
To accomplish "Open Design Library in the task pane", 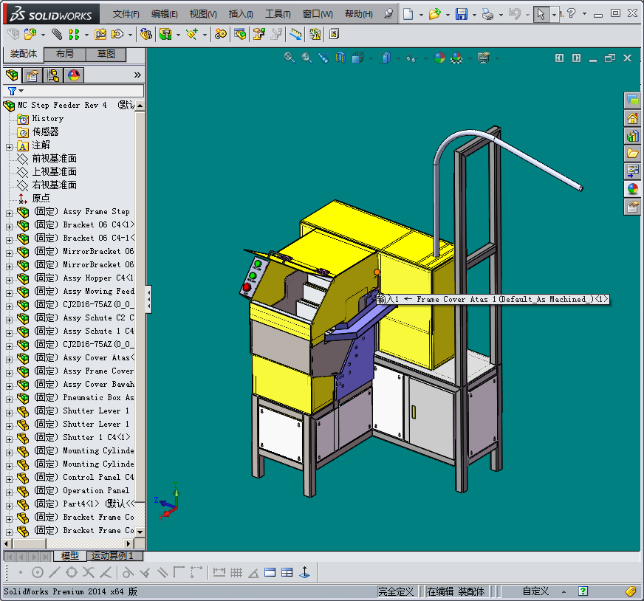I will coord(632,136).
